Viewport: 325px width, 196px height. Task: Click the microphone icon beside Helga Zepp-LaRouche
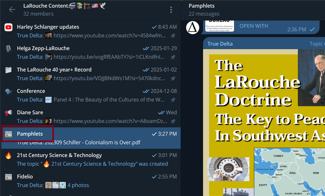coord(9,49)
